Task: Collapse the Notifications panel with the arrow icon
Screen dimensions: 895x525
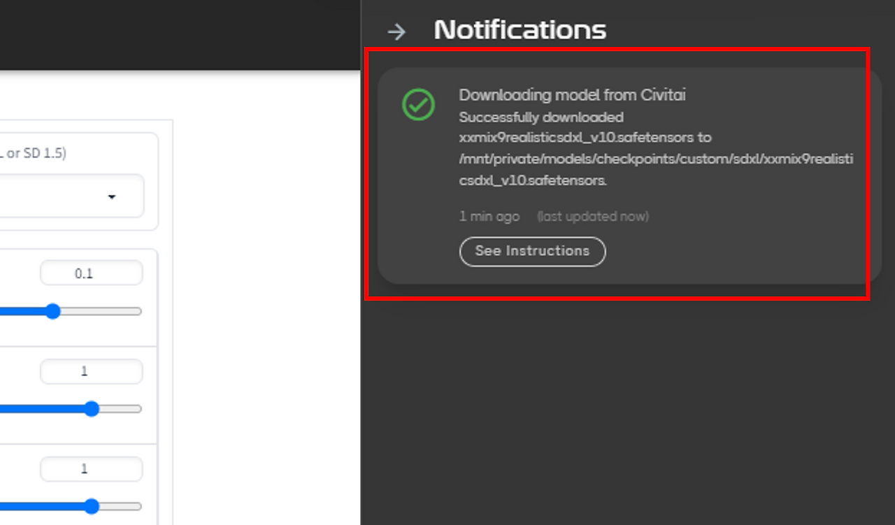Action: coord(396,31)
